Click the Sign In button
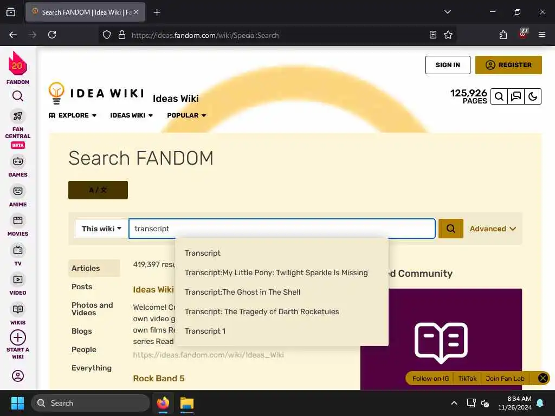The height and width of the screenshot is (416, 555). click(x=448, y=65)
